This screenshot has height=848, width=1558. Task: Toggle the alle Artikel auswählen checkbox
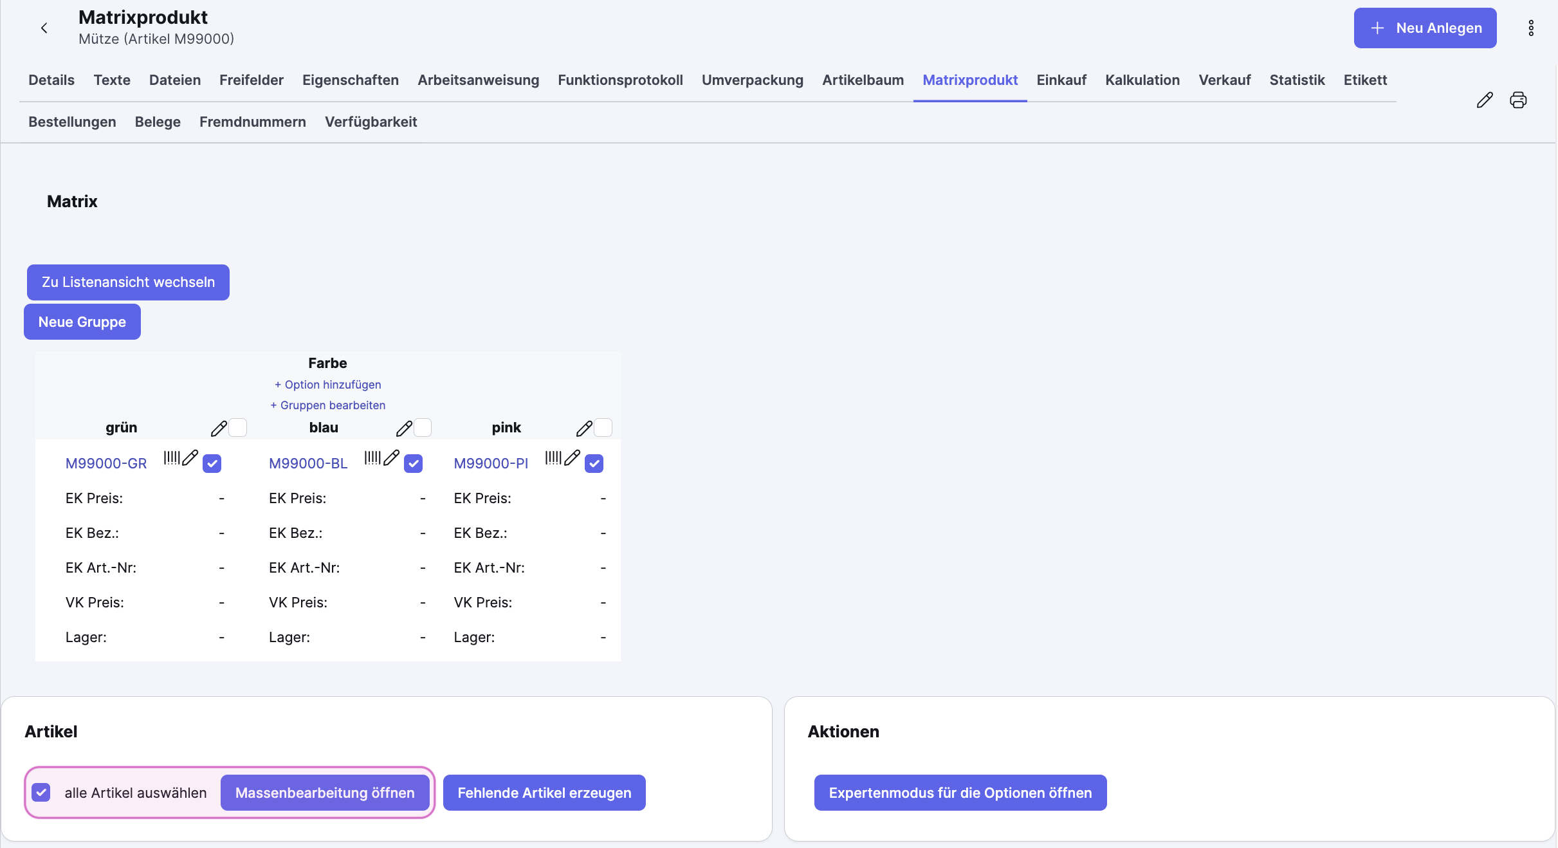pos(41,792)
